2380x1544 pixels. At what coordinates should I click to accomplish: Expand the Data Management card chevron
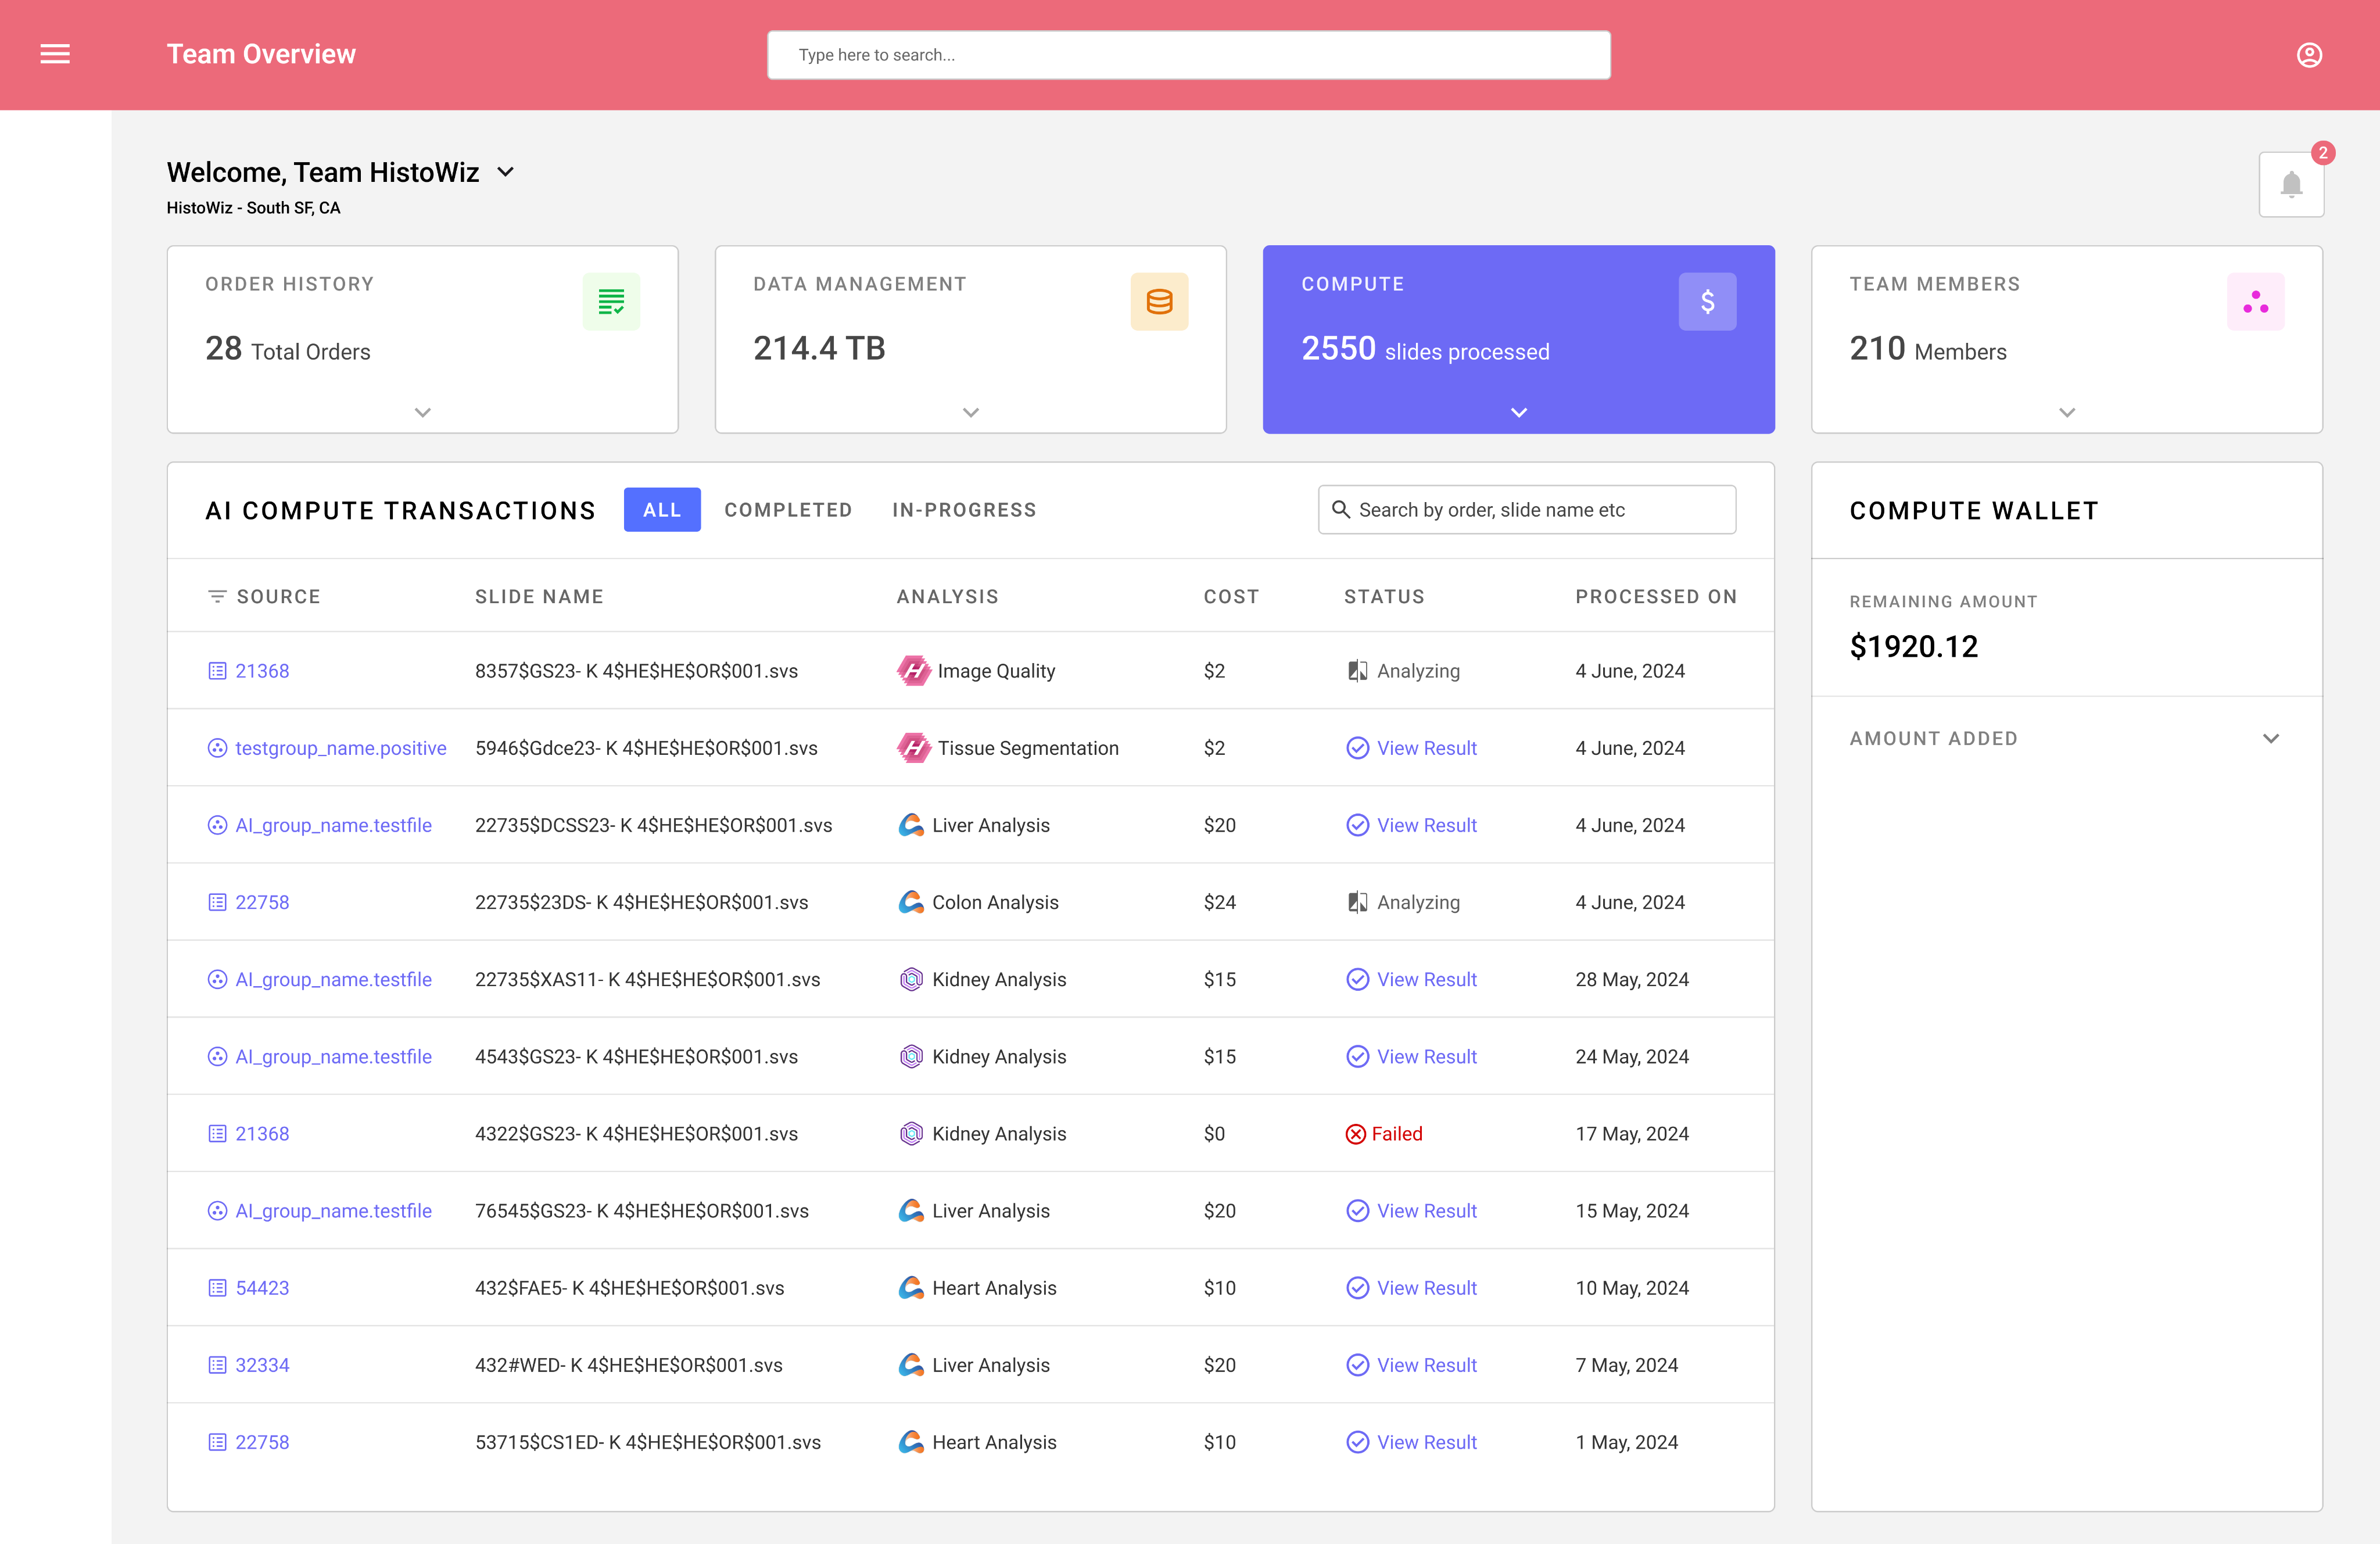coord(971,412)
